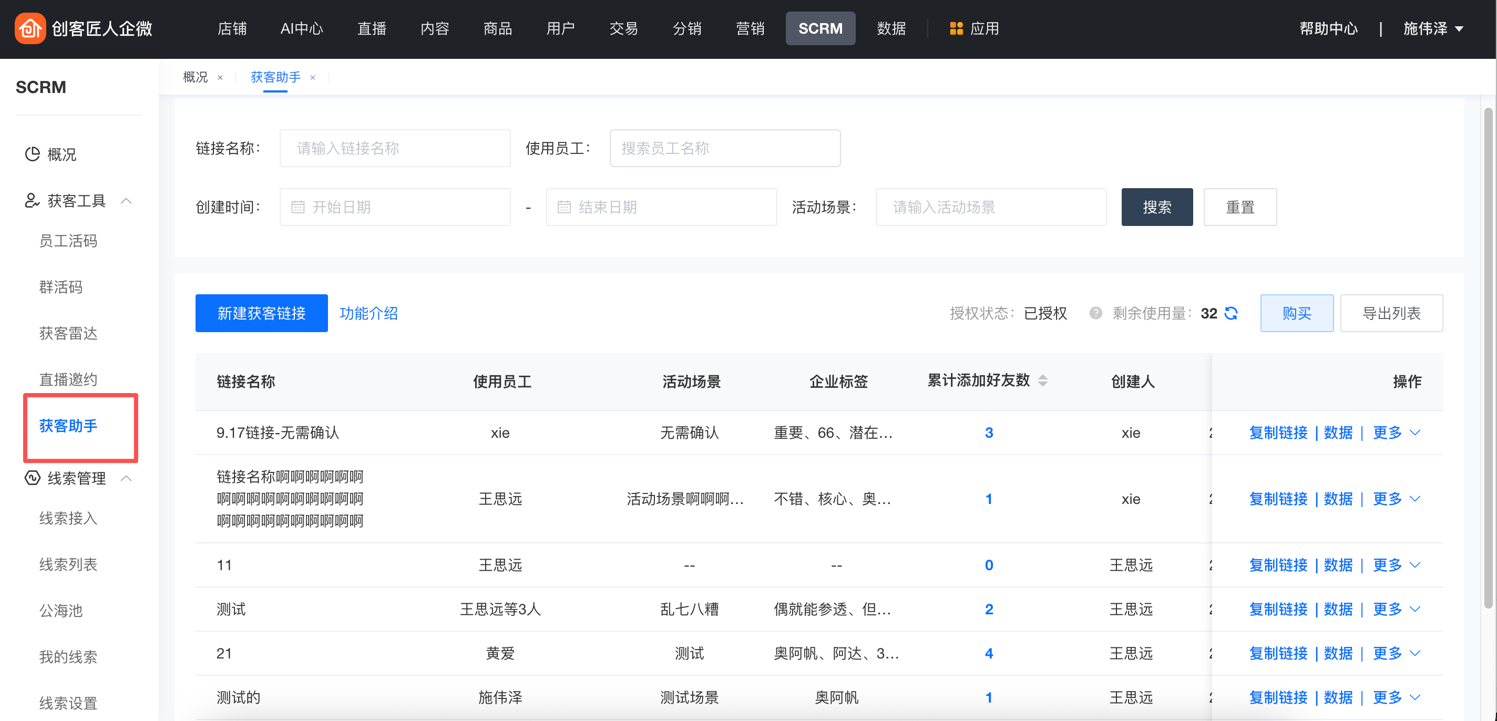Click 新建获客链接 button

[x=262, y=313]
